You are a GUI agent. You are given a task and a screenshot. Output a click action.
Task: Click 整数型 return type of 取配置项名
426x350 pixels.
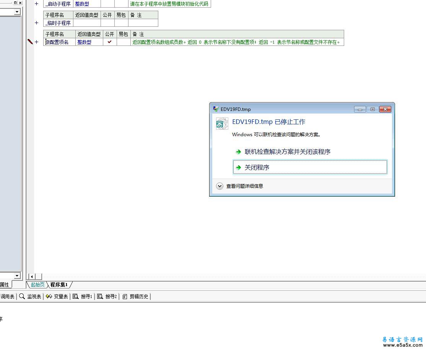(x=84, y=42)
